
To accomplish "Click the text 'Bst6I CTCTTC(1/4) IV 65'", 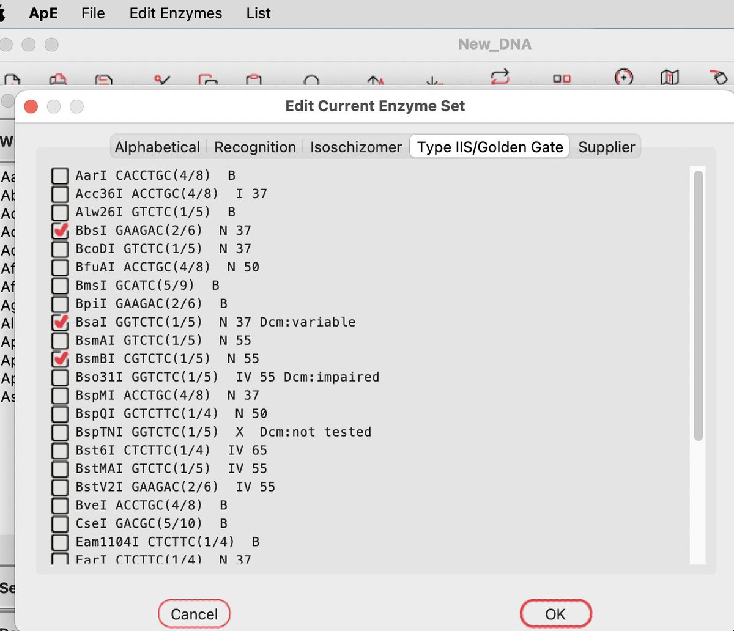I will point(171,451).
